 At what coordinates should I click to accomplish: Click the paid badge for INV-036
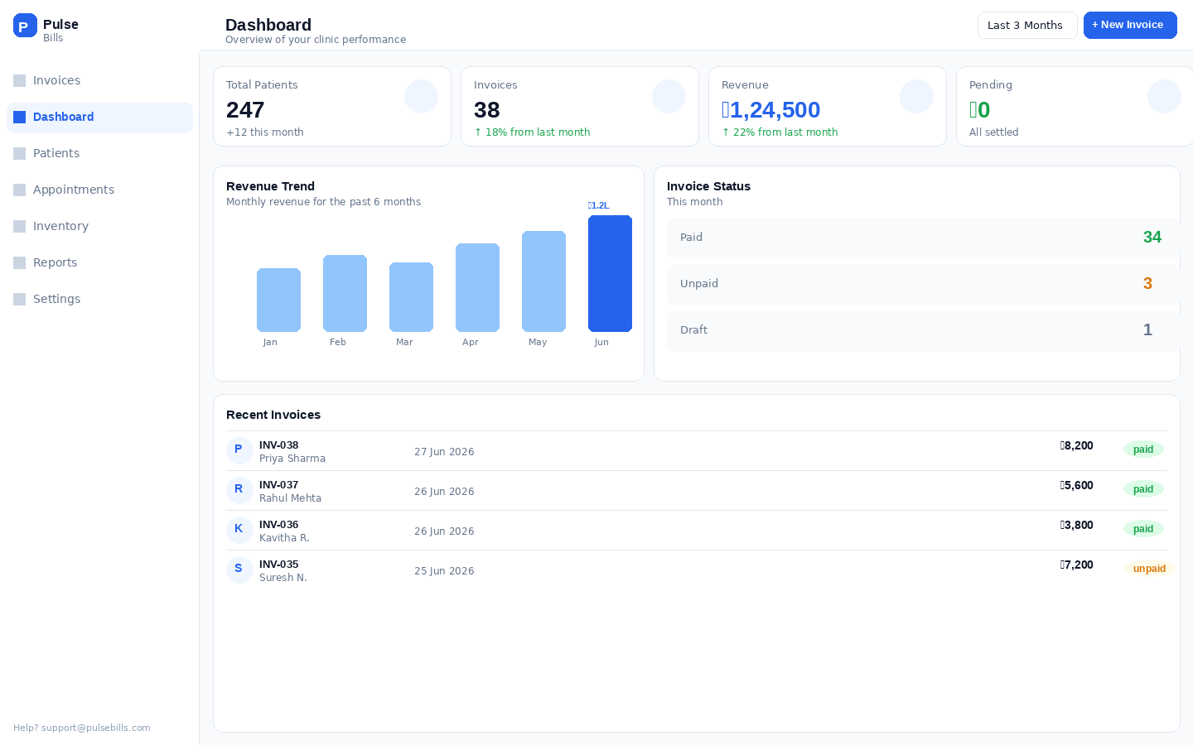click(1143, 529)
